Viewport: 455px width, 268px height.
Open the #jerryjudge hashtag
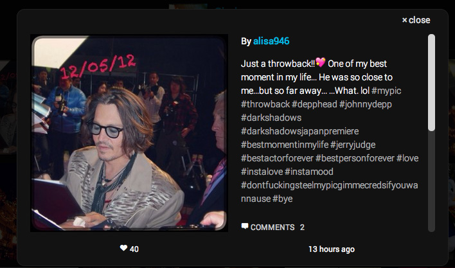pyautogui.click(x=353, y=145)
